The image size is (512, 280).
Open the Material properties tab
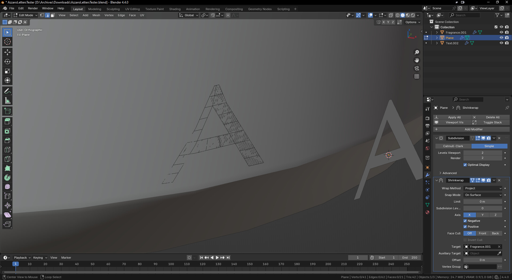pyautogui.click(x=427, y=212)
